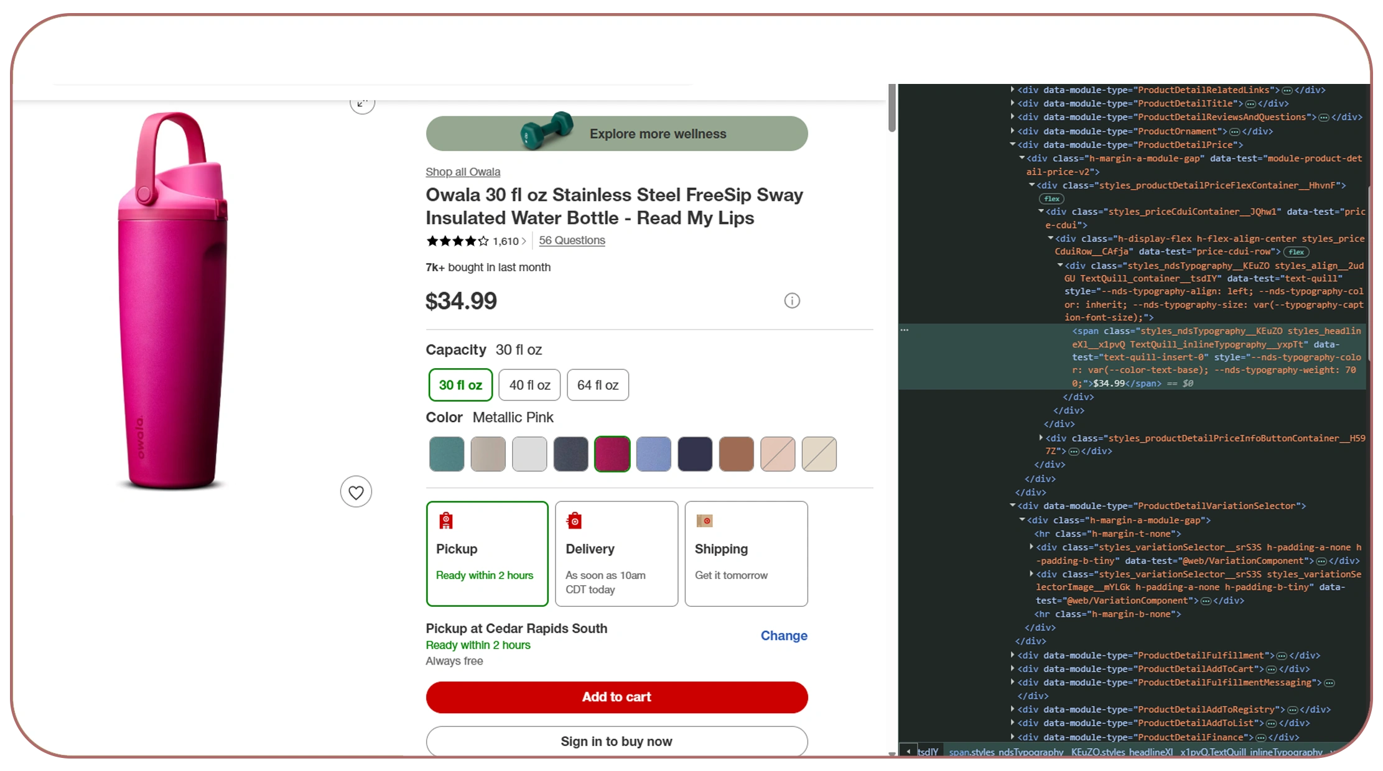Expand ProductOrnament div node
The height and width of the screenshot is (771, 1383).
[x=1013, y=131]
